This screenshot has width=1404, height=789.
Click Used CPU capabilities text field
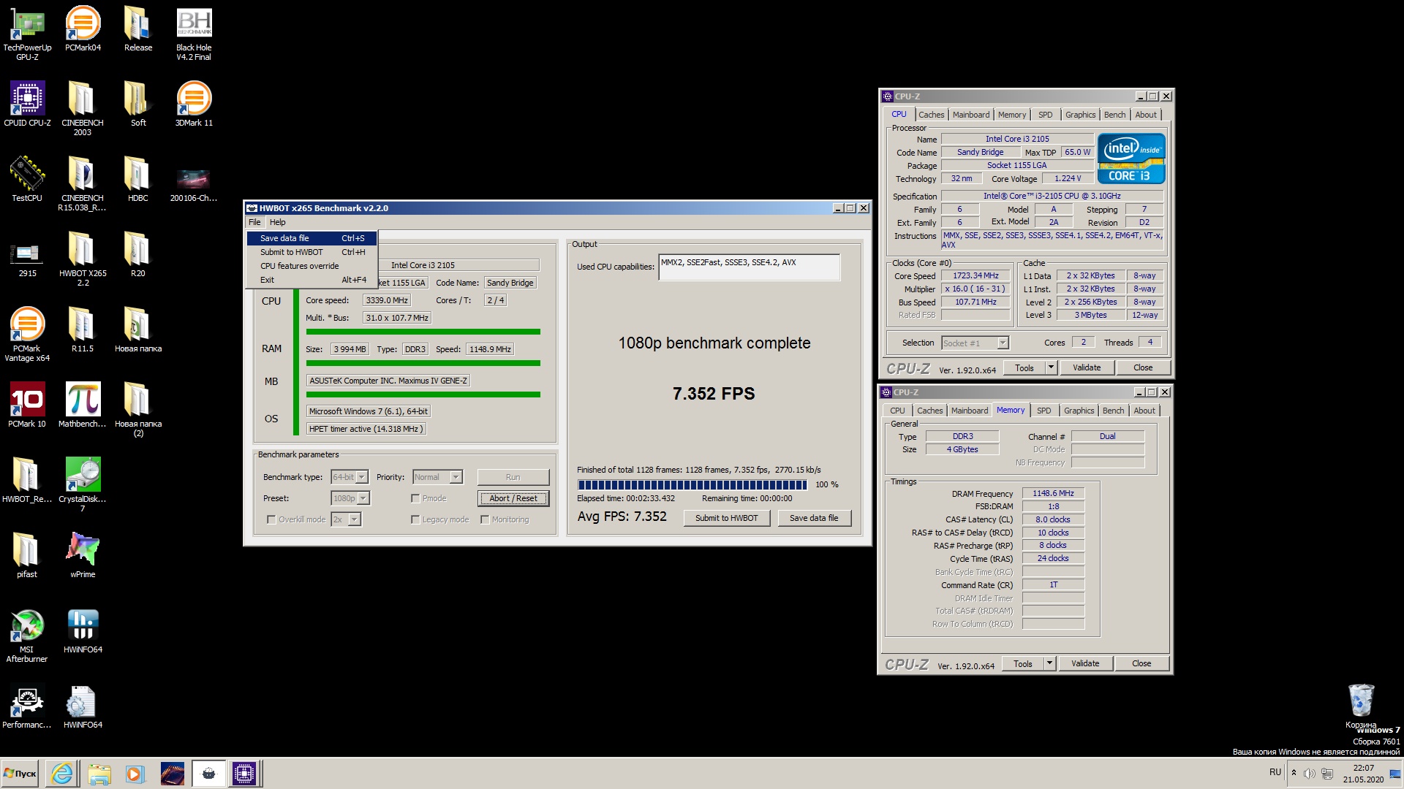749,267
